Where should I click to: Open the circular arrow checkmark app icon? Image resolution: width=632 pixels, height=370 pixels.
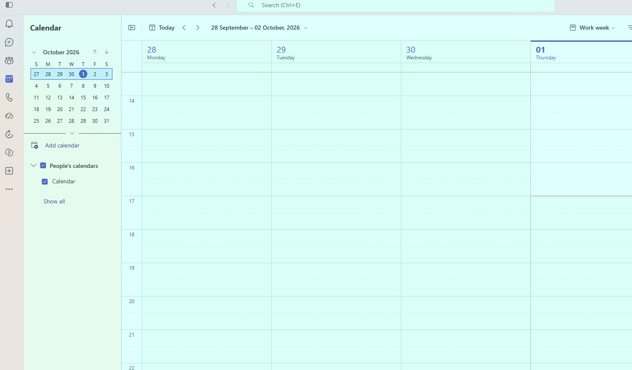click(9, 134)
